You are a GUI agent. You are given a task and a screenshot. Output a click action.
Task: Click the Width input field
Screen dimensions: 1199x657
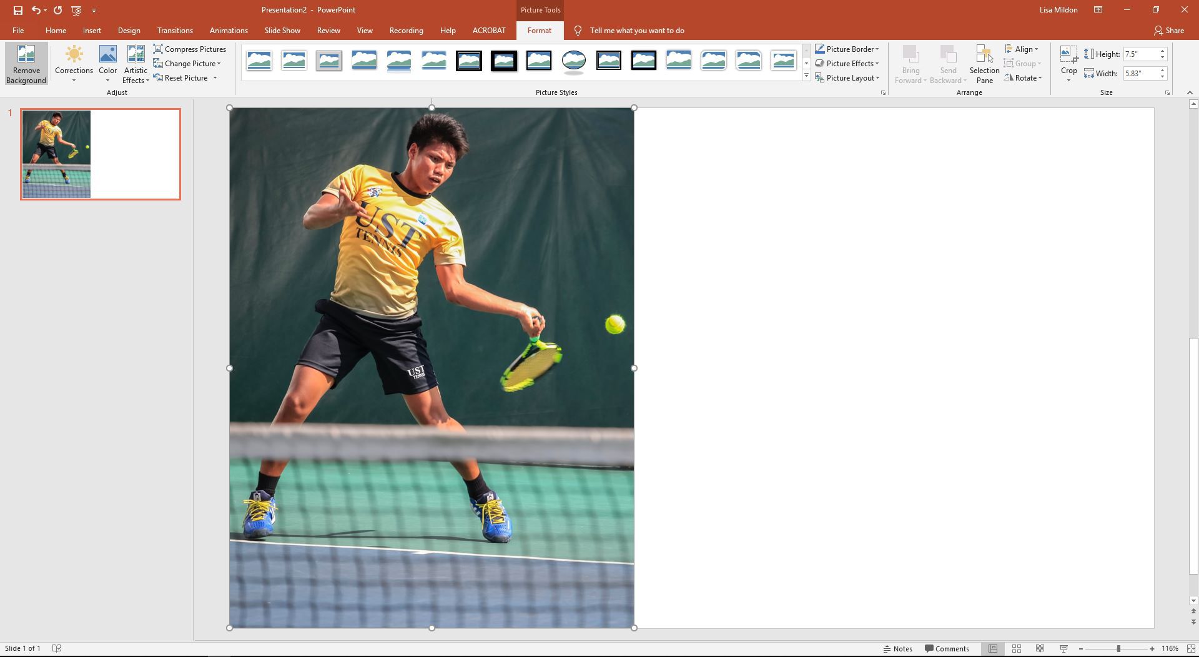[x=1140, y=73]
